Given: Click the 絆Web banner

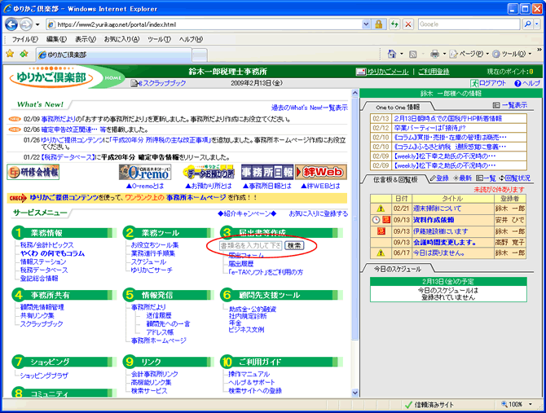Looking at the screenshot, I should click(x=321, y=172).
